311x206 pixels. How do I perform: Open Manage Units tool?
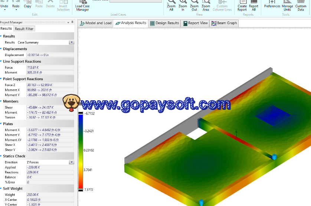[287, 6]
